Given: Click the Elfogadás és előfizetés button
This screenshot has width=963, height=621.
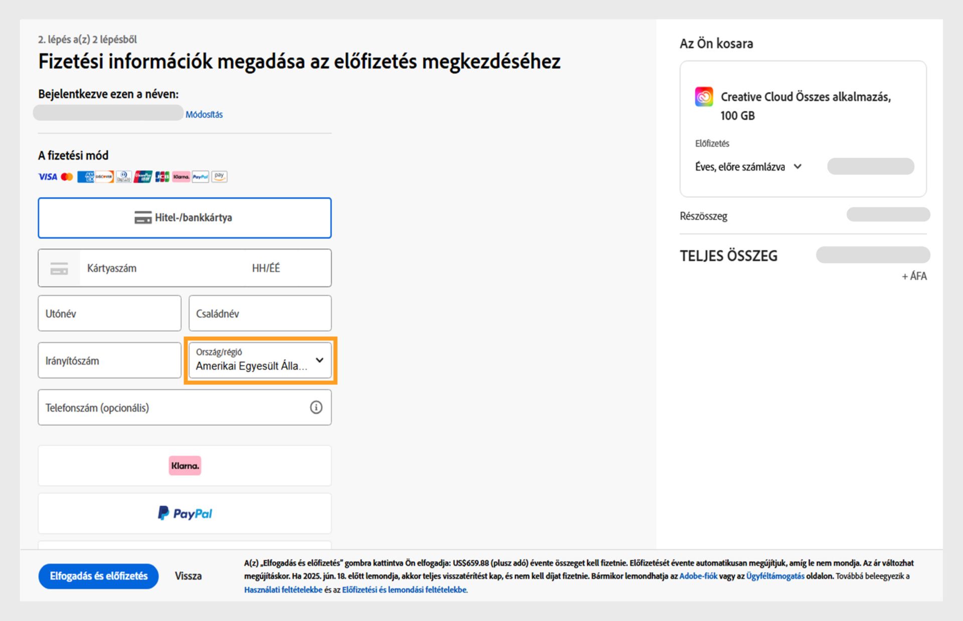Looking at the screenshot, I should pos(98,576).
